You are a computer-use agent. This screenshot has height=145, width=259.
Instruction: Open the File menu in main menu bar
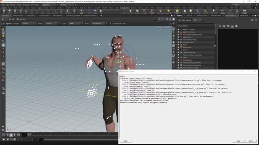click(4, 5)
